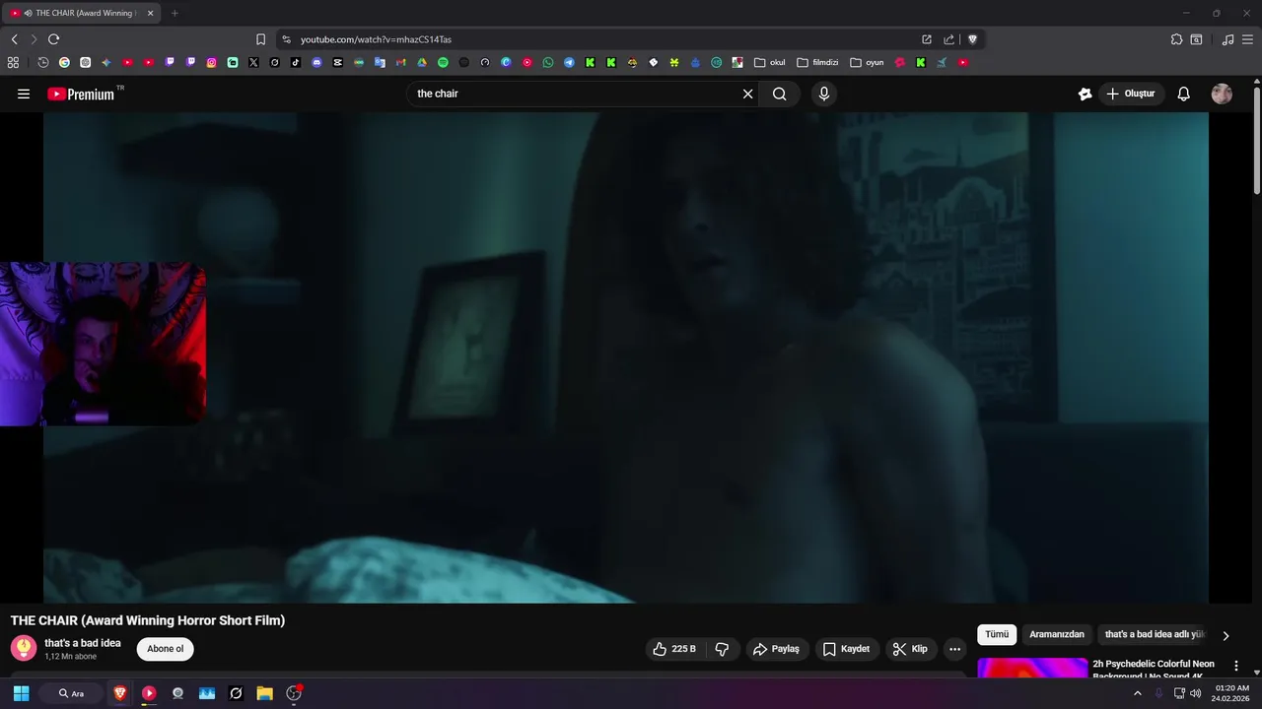The height and width of the screenshot is (709, 1262).
Task: Go forward with browser forward arrow
Action: pyautogui.click(x=34, y=39)
